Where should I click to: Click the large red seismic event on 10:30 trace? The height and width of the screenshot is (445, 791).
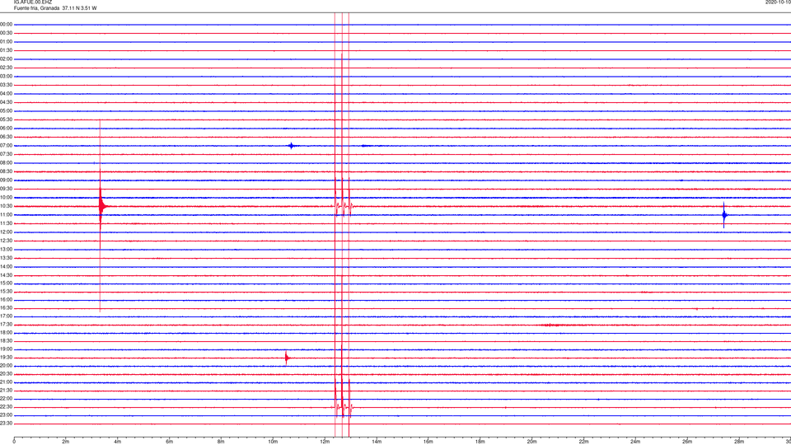[102, 206]
